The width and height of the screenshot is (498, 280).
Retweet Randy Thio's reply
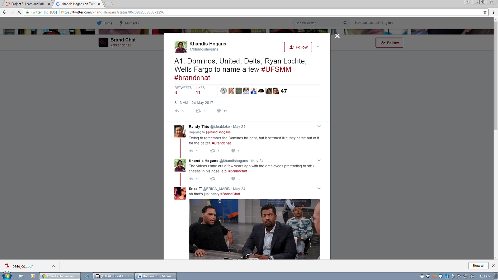[x=213, y=151]
